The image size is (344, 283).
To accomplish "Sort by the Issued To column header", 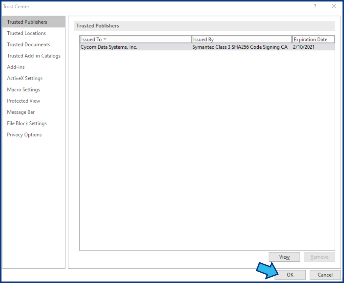I will [135, 39].
